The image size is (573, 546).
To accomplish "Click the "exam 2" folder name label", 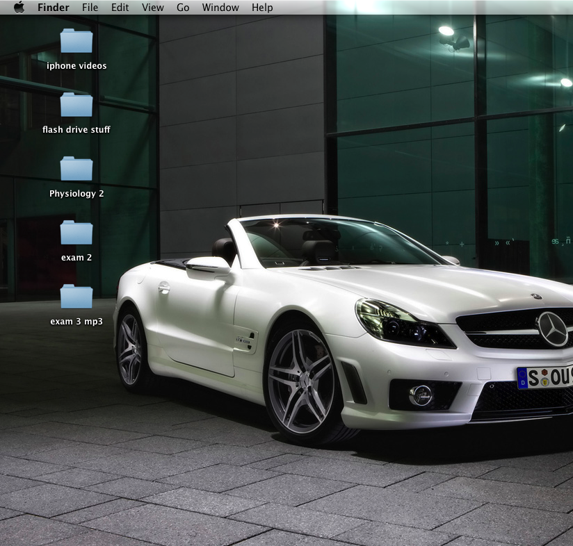I will pos(76,258).
